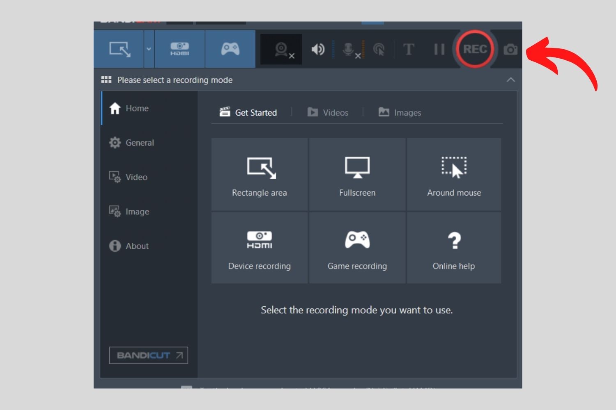
Task: Click the grid icon beside recording mode title
Action: pos(106,80)
